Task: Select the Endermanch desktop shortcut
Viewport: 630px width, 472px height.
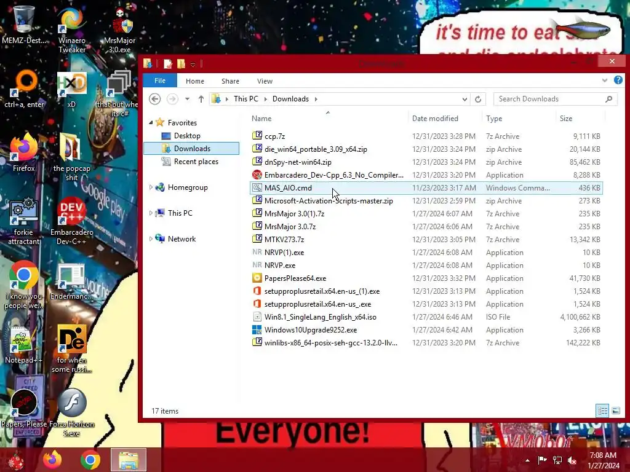Action: pos(71,281)
